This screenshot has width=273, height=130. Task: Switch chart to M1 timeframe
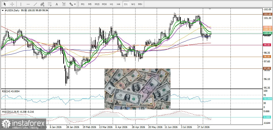pos(83,4)
